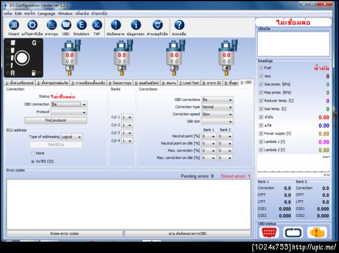Image resolution: width=339 pixels, height=253 pixels.
Task: Click the conditions box in right panel
Action: pyautogui.click(x=293, y=44)
